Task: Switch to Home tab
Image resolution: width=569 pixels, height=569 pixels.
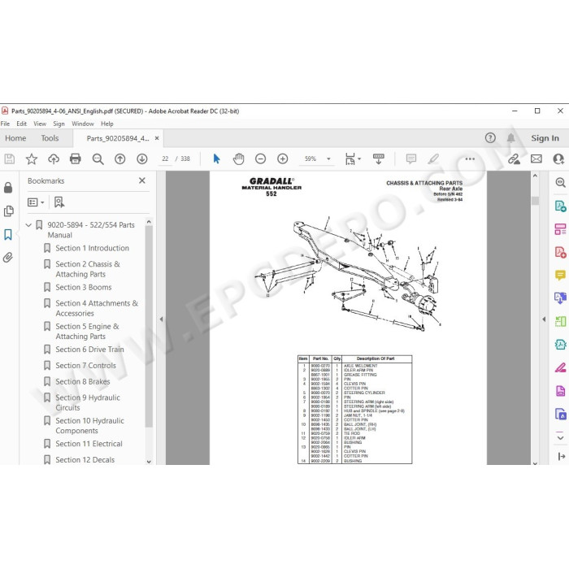Action: 15,138
